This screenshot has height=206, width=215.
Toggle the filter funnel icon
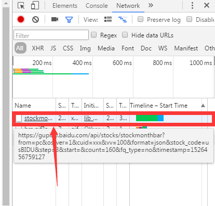(69, 20)
